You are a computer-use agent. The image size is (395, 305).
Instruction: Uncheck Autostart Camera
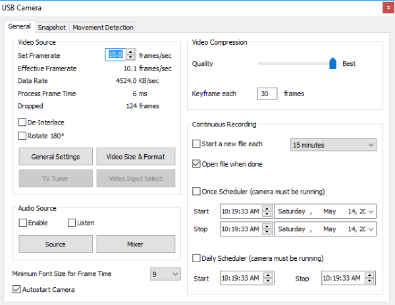17,289
